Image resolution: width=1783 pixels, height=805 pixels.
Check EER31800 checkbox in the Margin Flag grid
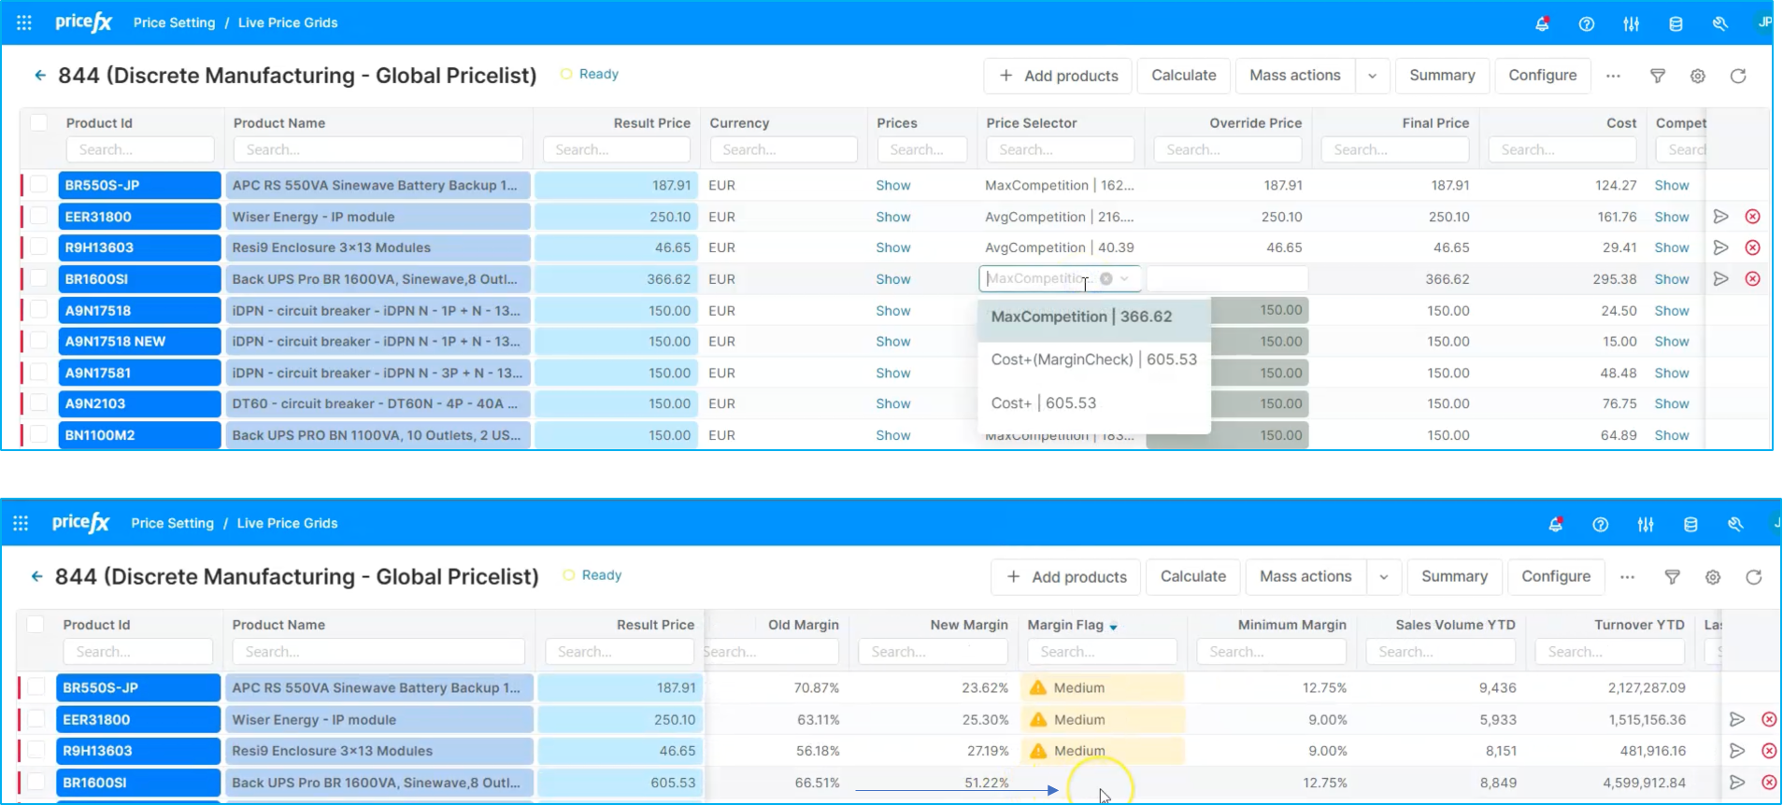coord(36,719)
